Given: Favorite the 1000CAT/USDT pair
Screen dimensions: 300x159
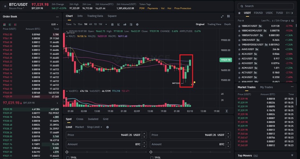Looking at the screenshot, I should (x=239, y=26).
